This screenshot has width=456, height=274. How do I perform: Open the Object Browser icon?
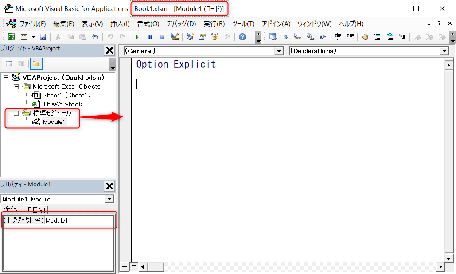pyautogui.click(x=215, y=37)
